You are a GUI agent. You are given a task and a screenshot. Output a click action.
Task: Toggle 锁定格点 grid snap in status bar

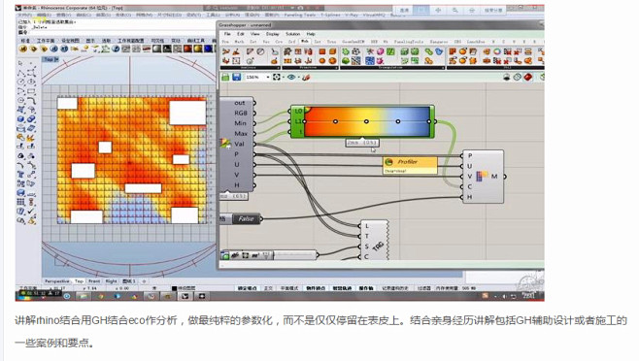[x=247, y=288]
